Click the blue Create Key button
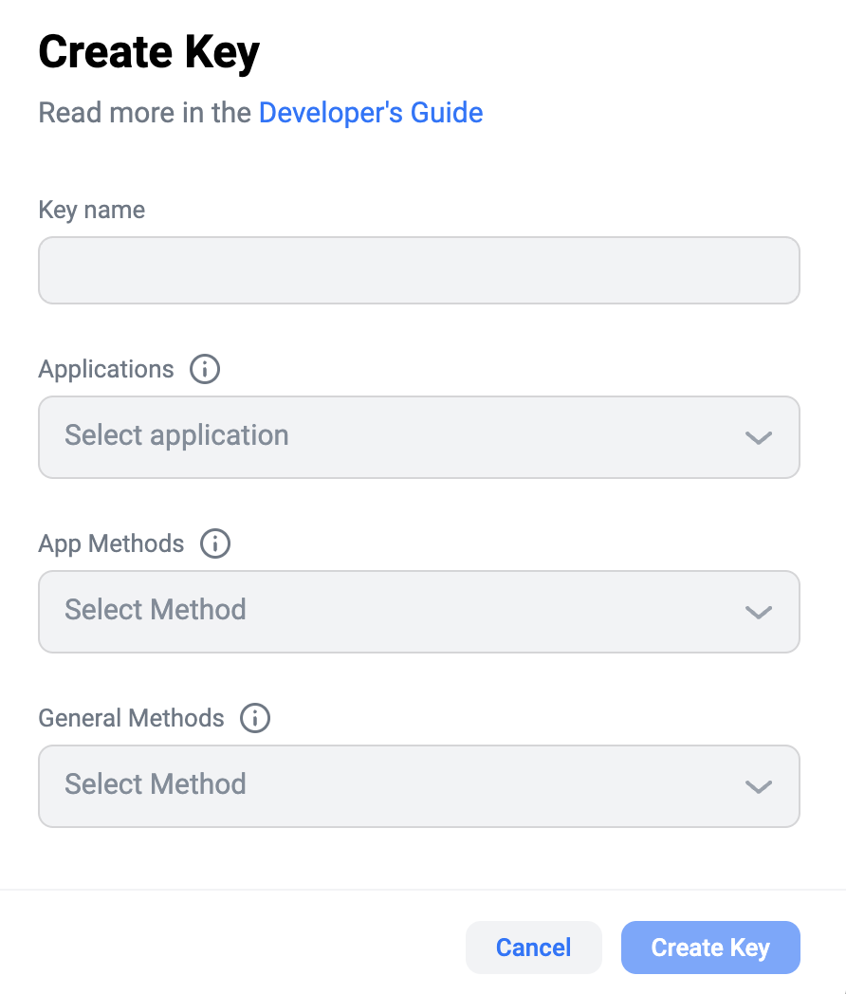 [x=710, y=948]
